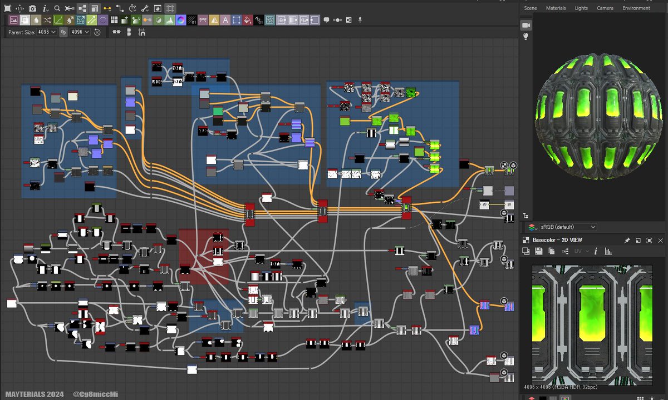Show histogram in 2D view
The width and height of the screenshot is (668, 400).
coord(608,251)
